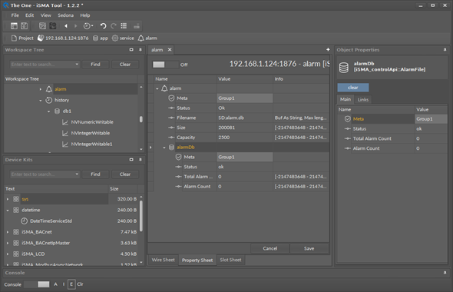Open the File menu
The height and width of the screenshot is (292, 453).
pos(15,15)
